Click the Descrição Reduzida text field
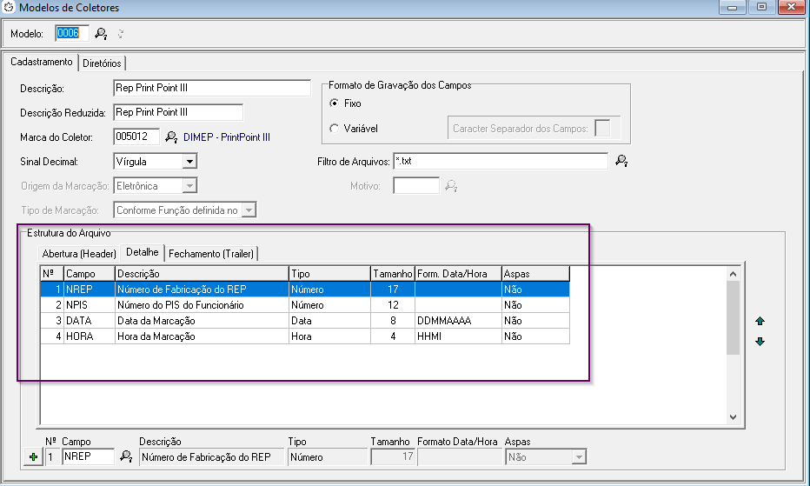 [x=178, y=112]
